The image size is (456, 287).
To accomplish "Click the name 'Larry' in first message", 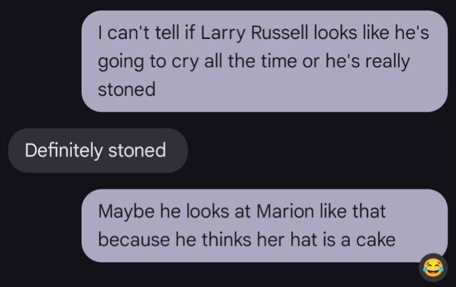I will [223, 33].
